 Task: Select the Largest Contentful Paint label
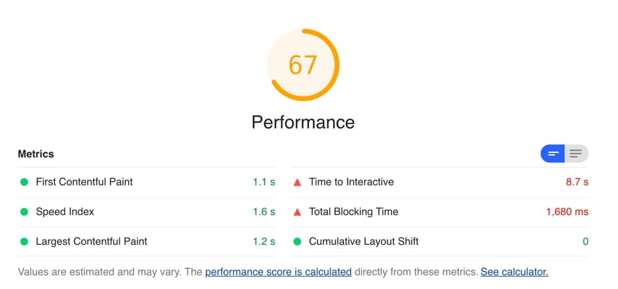pos(92,242)
